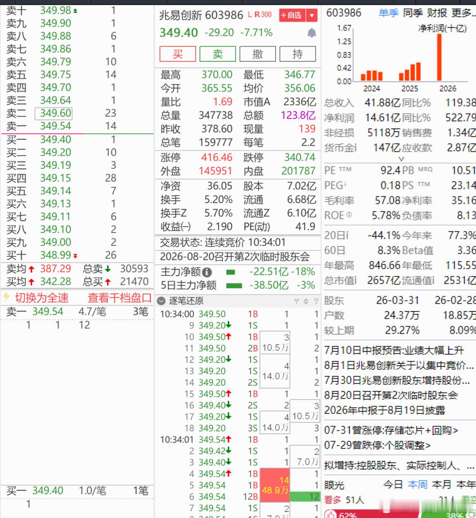
Task: Click the 20日 info marker
Action: [347, 235]
